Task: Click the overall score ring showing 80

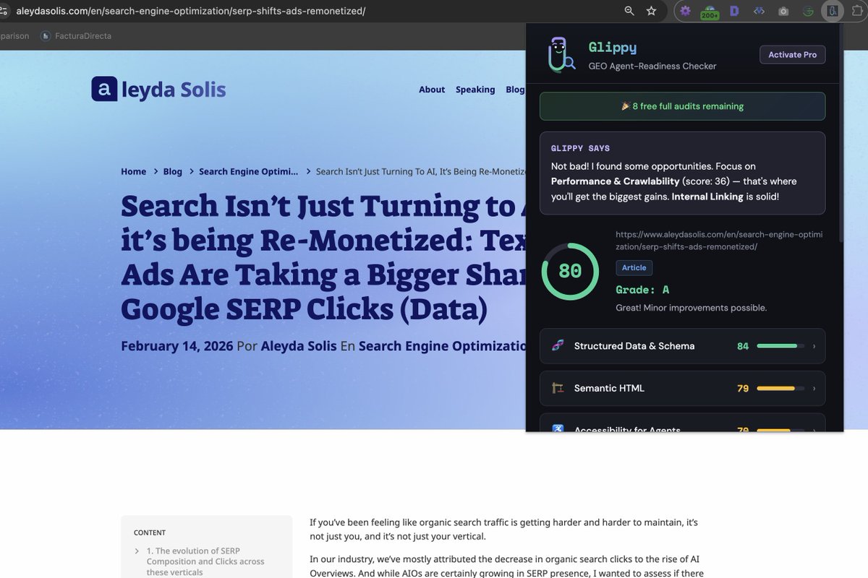Action: [x=570, y=272]
